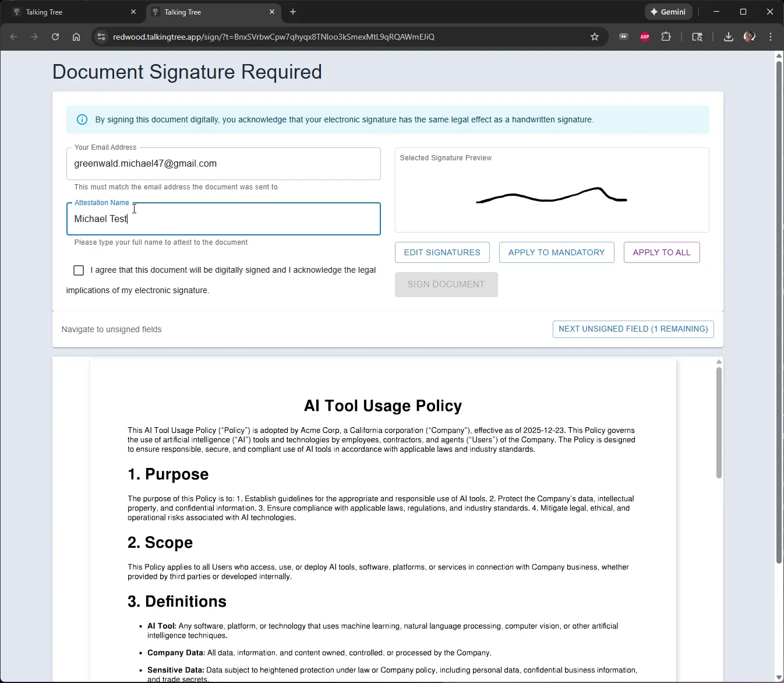Go forward in browser history
Screen dimensions: 784x683
pyautogui.click(x=34, y=37)
